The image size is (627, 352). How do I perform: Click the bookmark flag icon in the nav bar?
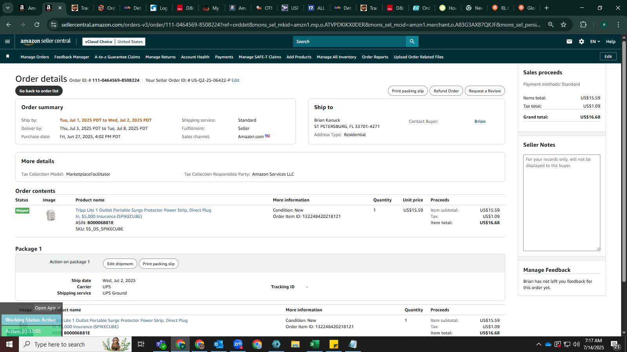pos(7,57)
